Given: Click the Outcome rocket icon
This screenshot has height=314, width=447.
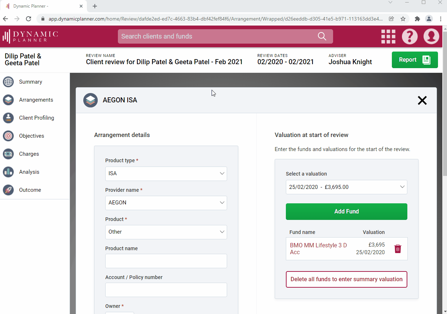Looking at the screenshot, I should [x=8, y=190].
